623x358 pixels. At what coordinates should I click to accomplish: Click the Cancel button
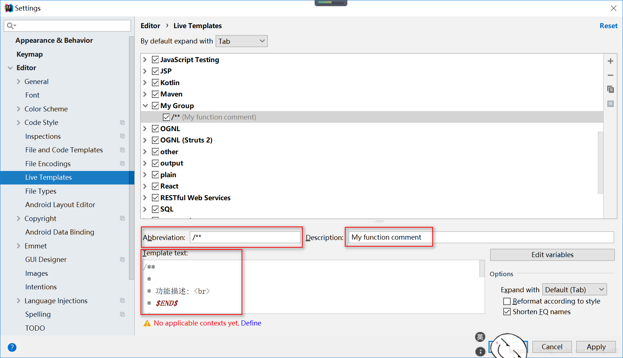(552, 347)
